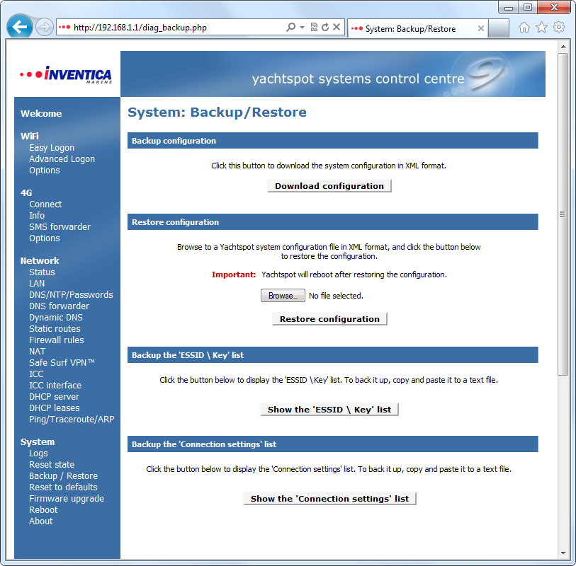Open Firmware upgrade link
Image resolution: width=576 pixels, height=566 pixels.
(67, 499)
